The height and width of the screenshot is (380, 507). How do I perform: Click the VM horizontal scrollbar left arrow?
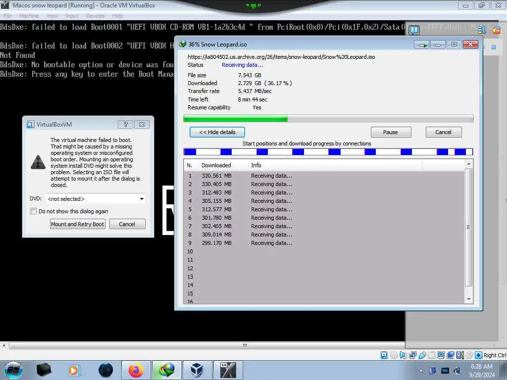click(4, 345)
